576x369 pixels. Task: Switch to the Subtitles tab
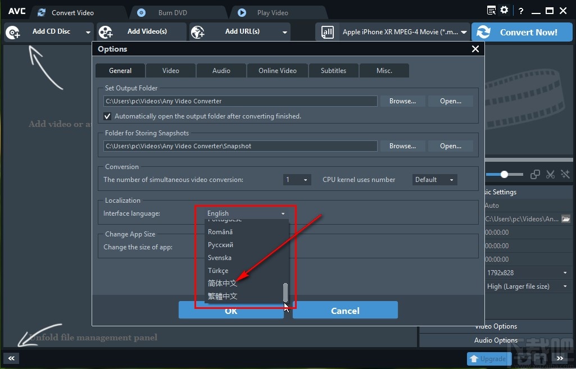333,71
